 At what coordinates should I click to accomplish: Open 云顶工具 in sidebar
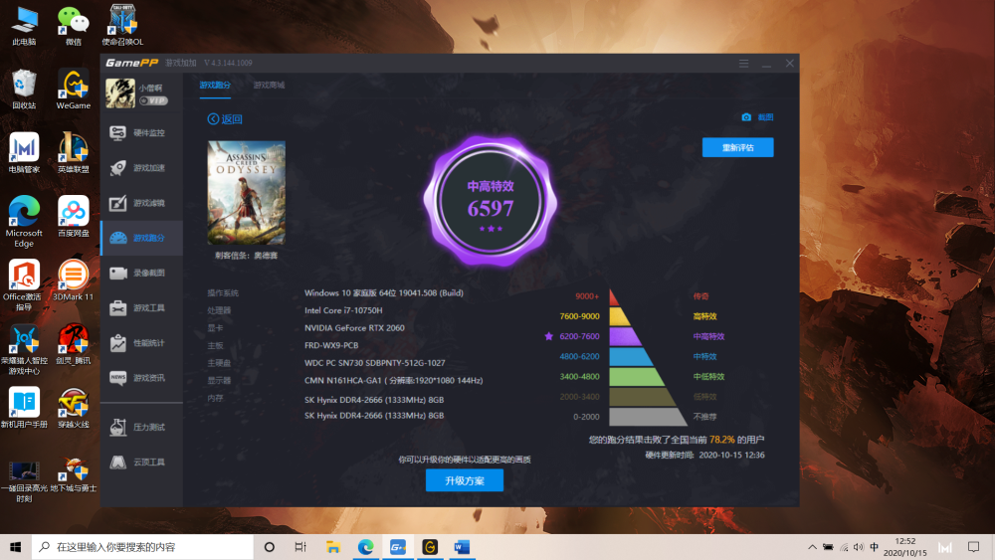click(141, 462)
